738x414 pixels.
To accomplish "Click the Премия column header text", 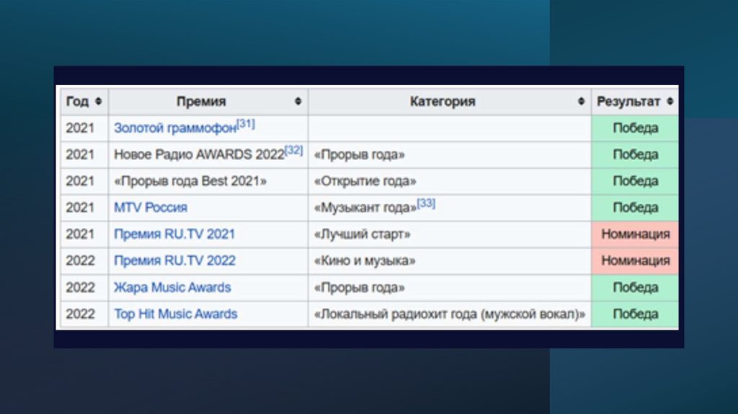I will (202, 101).
